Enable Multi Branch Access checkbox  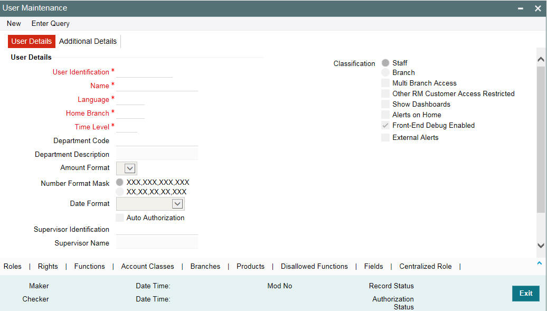click(x=385, y=83)
